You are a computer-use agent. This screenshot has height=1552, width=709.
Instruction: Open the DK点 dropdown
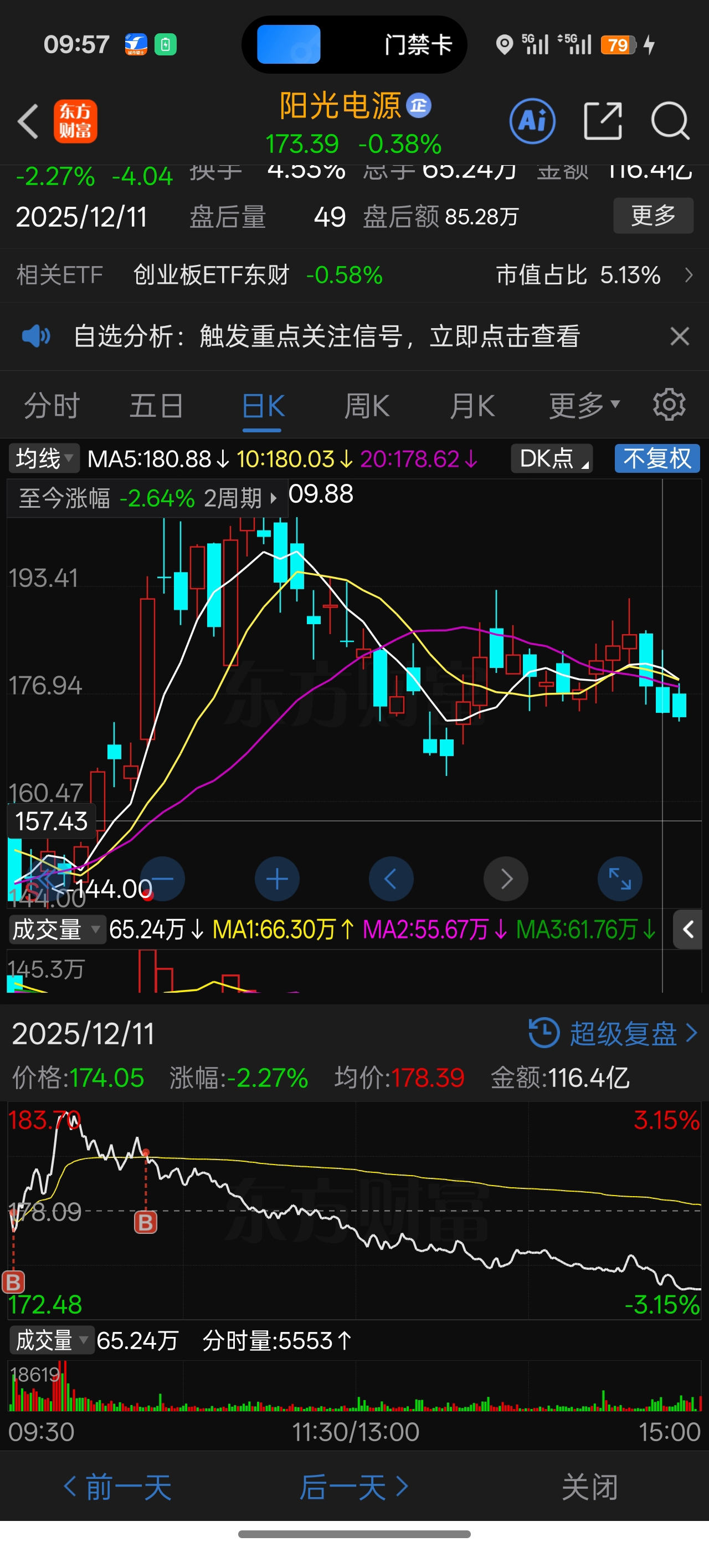tap(552, 459)
